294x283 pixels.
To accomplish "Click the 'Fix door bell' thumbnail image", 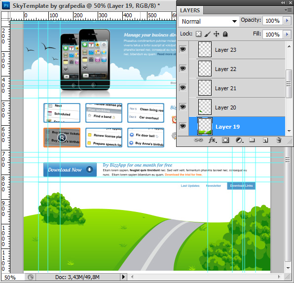I will [x=146, y=138].
